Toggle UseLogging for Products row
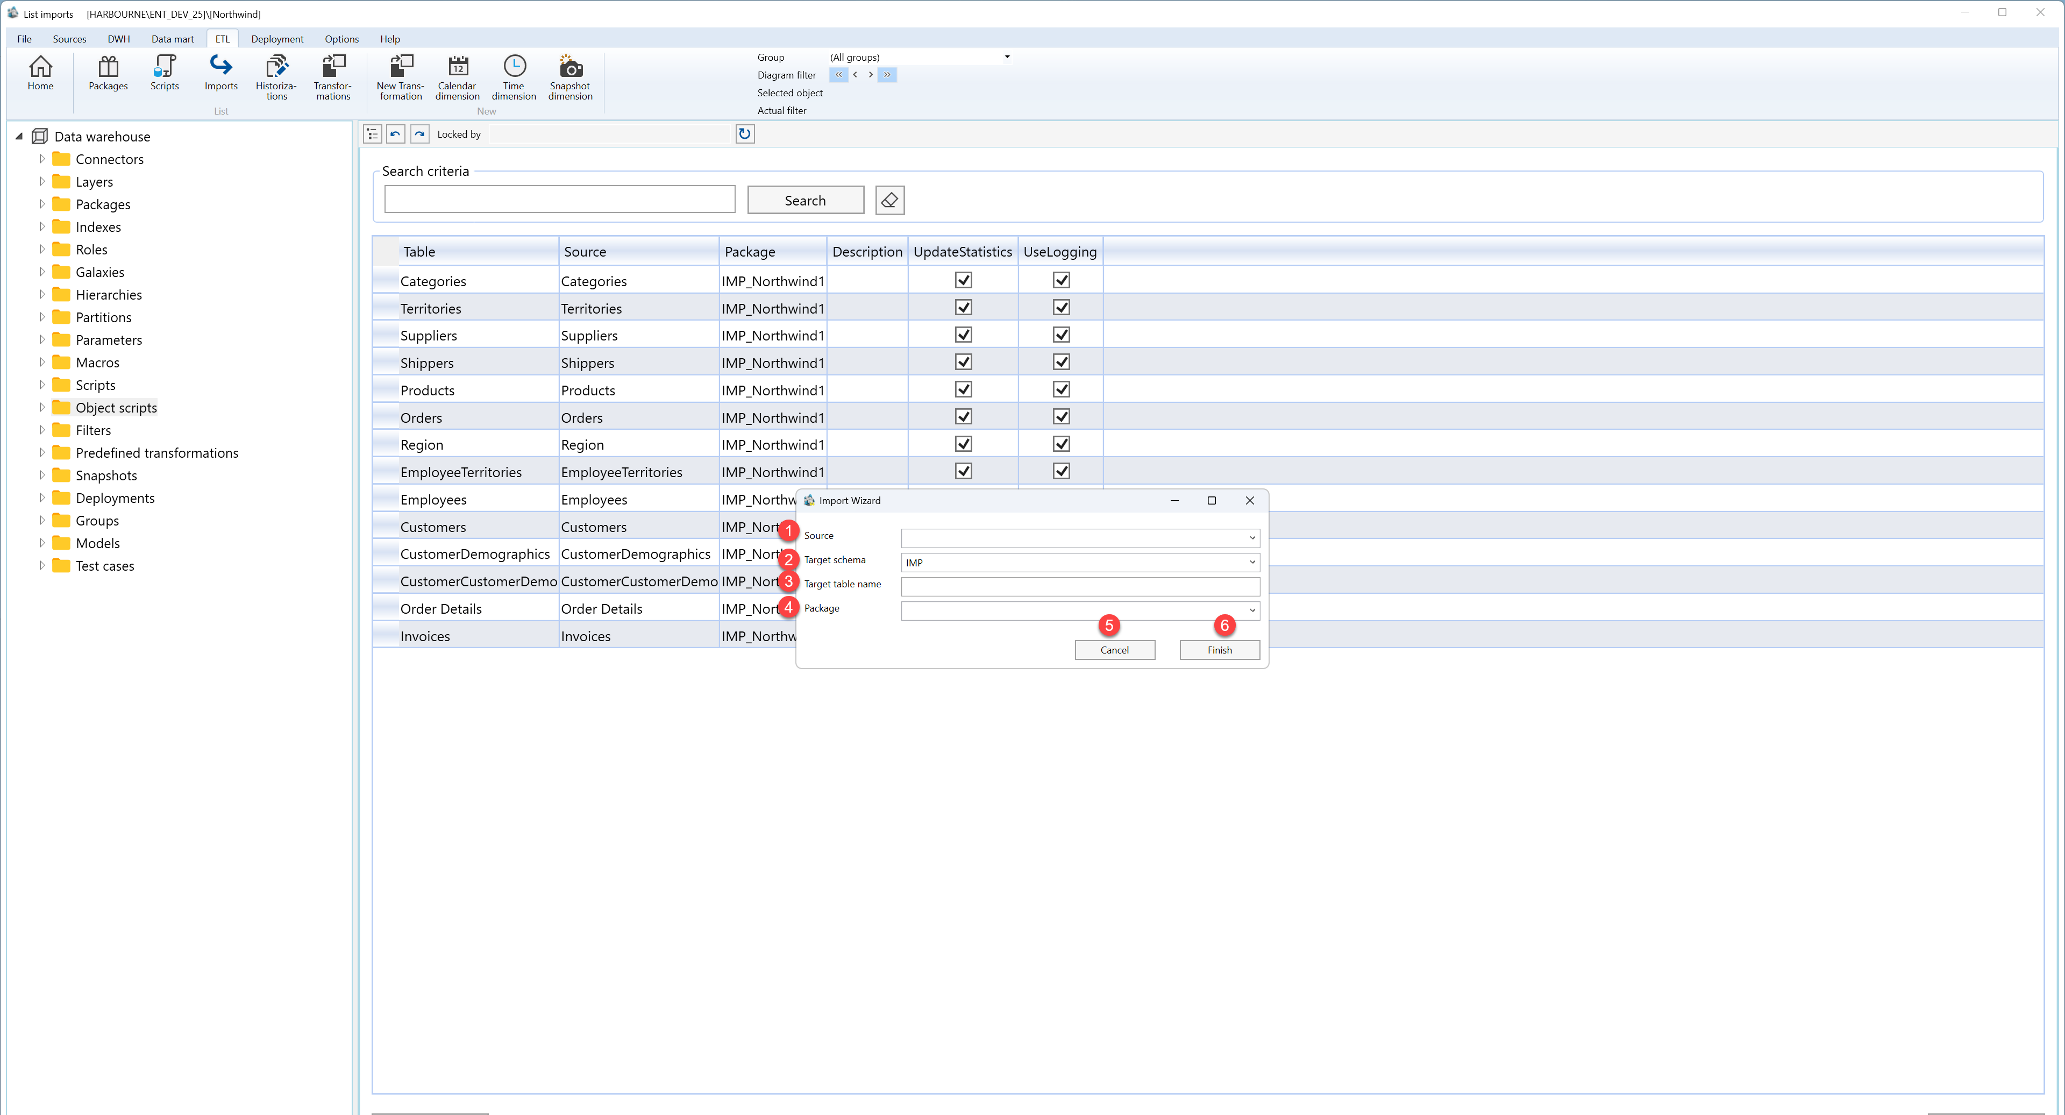The height and width of the screenshot is (1115, 2065). point(1062,389)
